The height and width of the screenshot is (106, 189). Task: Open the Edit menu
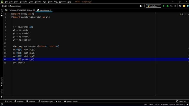coord(11,2)
